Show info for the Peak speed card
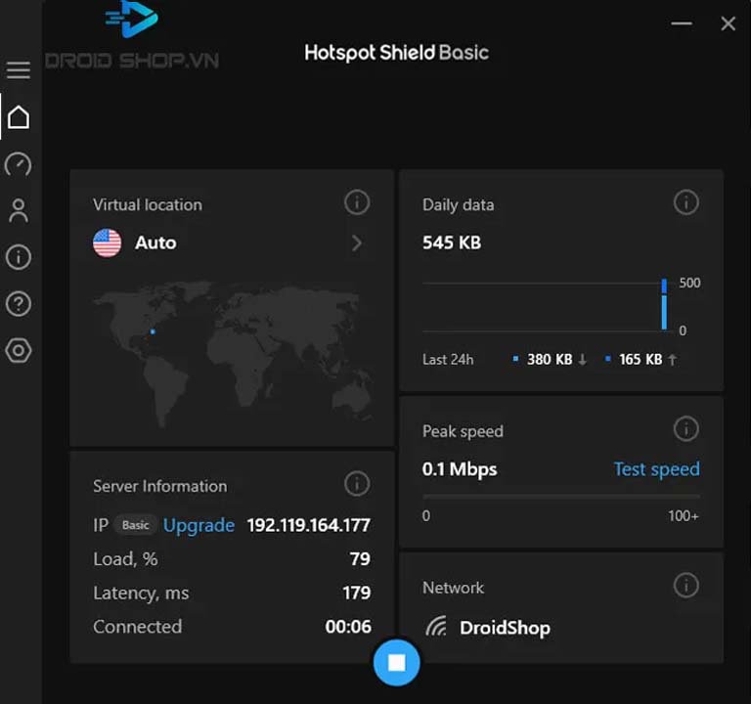This screenshot has width=751, height=704. 686,428
